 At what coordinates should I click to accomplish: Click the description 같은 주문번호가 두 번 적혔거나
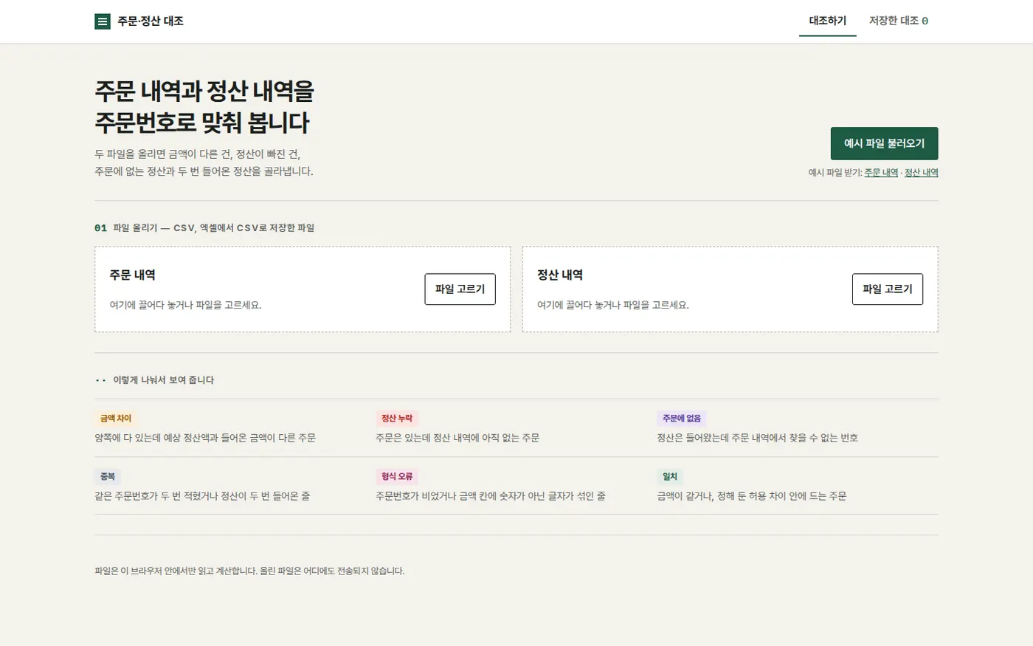202,496
